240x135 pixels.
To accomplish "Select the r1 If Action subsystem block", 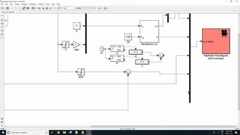I will point(142,62).
